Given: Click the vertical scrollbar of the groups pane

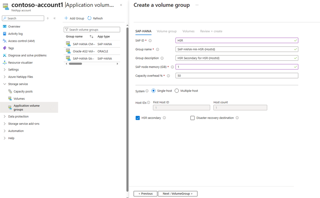Looking at the screenshot, I should tap(128, 109).
